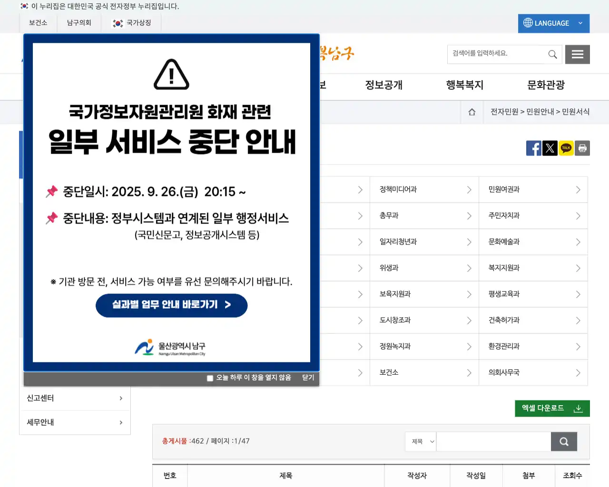The height and width of the screenshot is (487, 609).
Task: Check '오늘 하루 이 창을 열지 않음' box
Action: pos(210,378)
